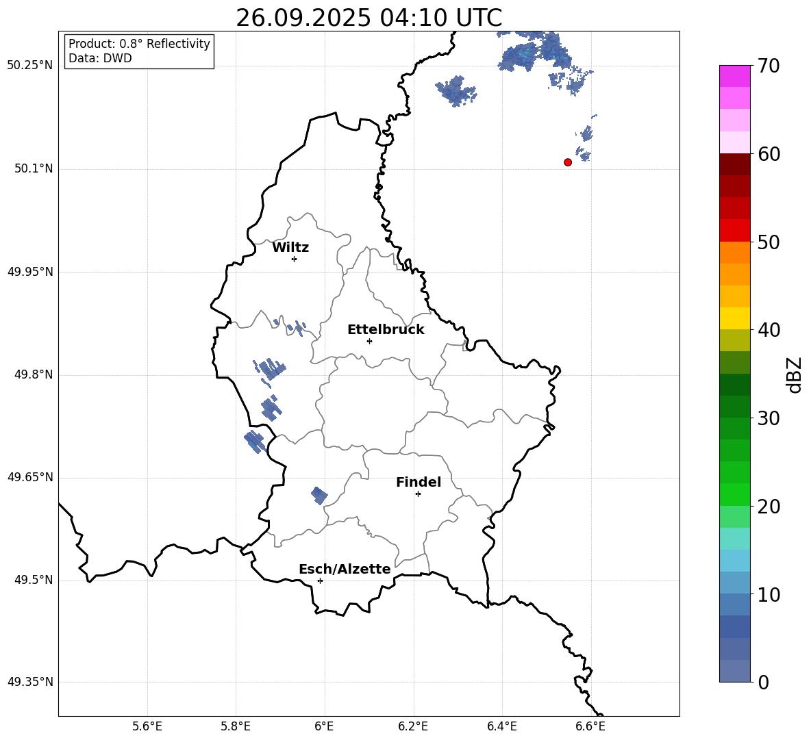Image resolution: width=811 pixels, height=740 pixels.
Task: Click the title '26.09.2025 04:10 UTC'
Action: pyautogui.click(x=369, y=18)
